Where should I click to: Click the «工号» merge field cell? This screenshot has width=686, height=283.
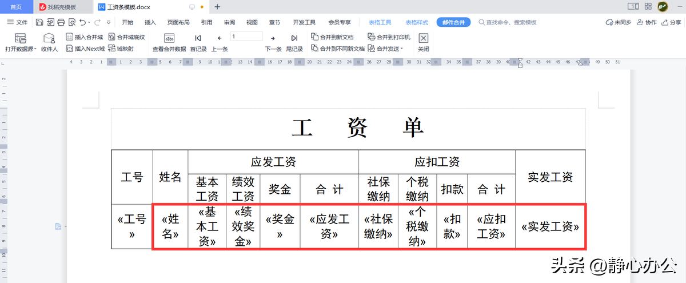[x=131, y=227]
